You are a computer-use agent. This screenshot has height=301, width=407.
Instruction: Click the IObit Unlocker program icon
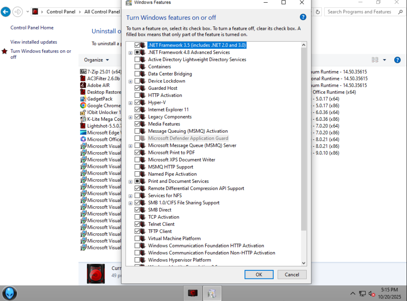[83, 112]
